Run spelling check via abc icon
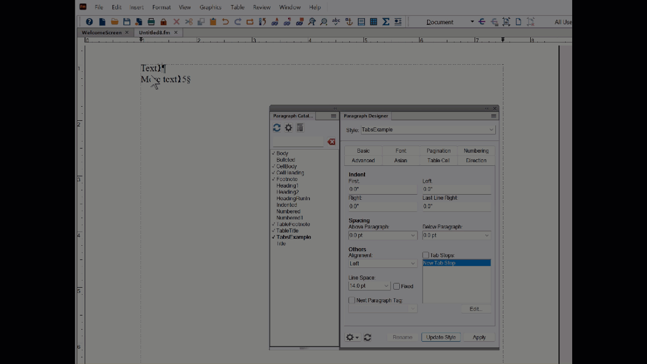The width and height of the screenshot is (647, 364). 336,22
